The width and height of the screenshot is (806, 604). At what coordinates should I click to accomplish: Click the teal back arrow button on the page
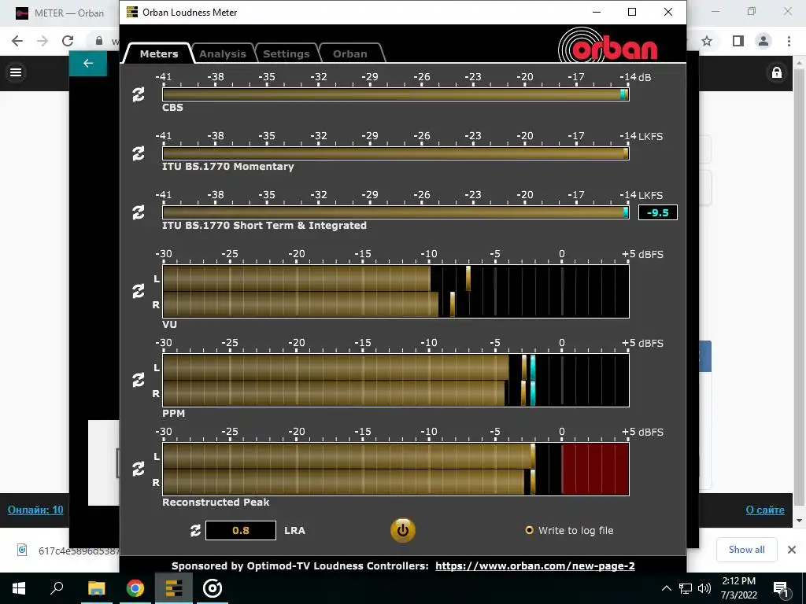(88, 63)
